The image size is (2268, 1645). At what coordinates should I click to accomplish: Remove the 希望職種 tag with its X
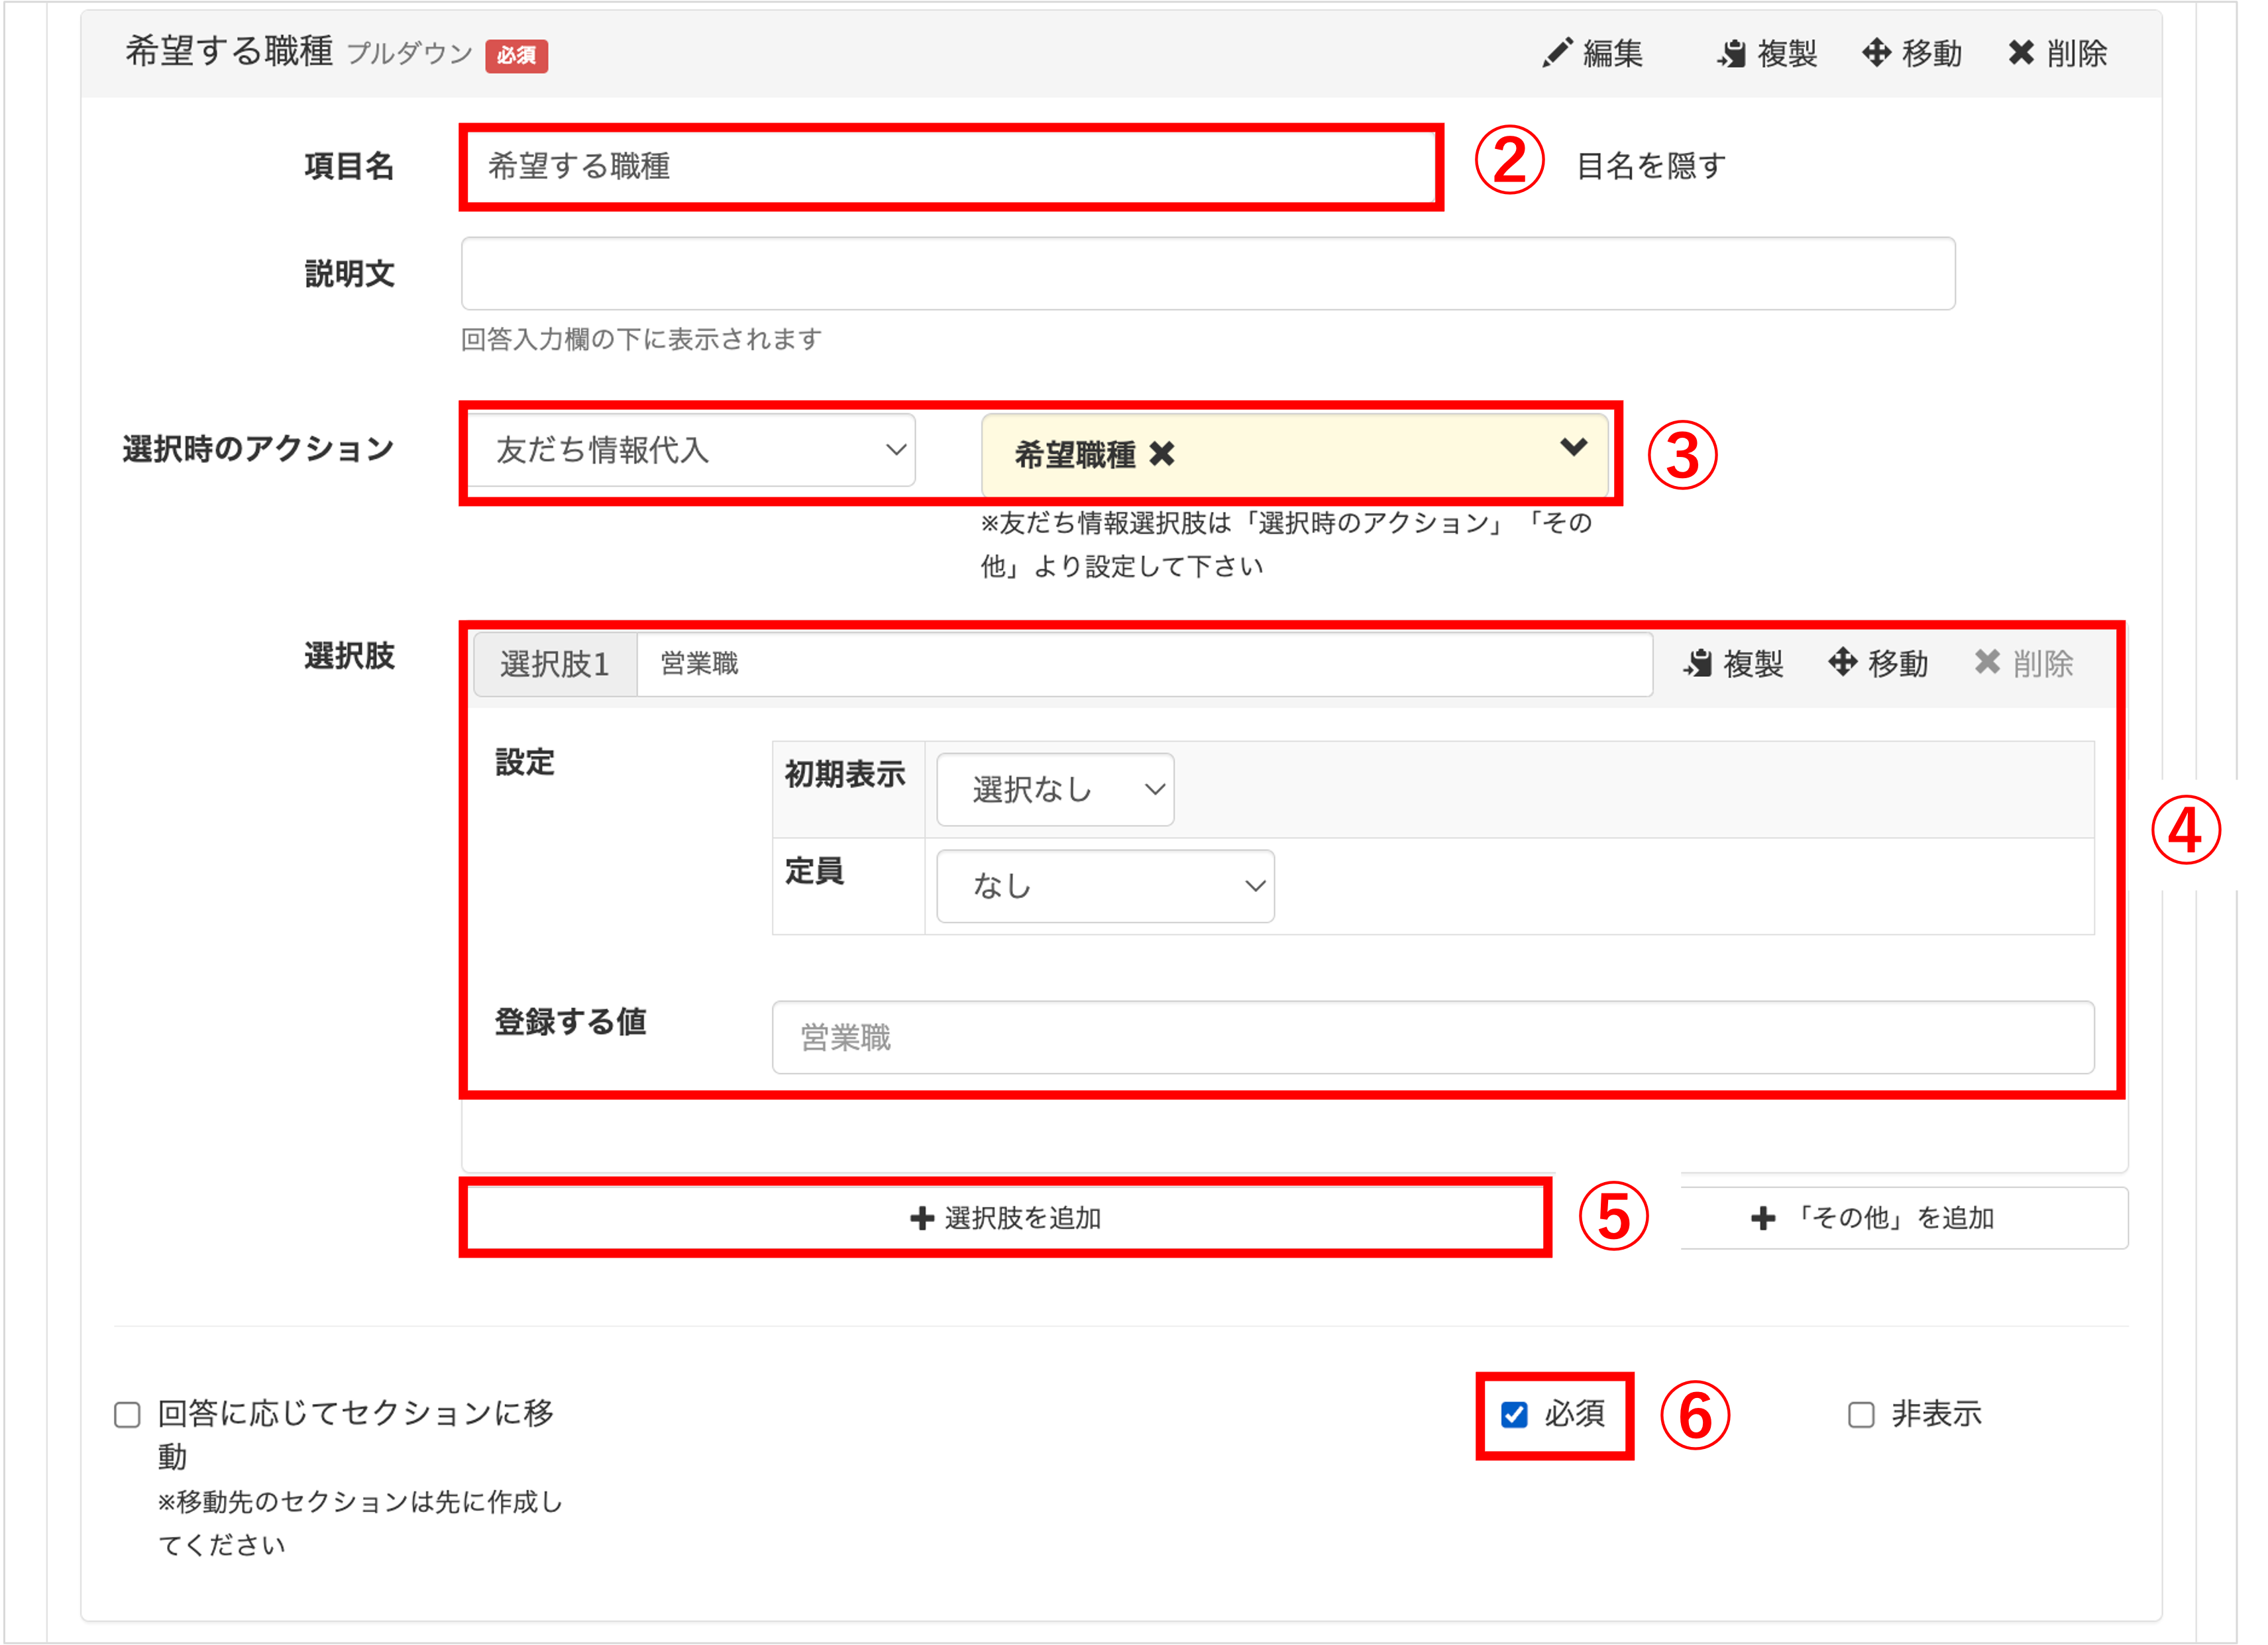click(x=1162, y=455)
